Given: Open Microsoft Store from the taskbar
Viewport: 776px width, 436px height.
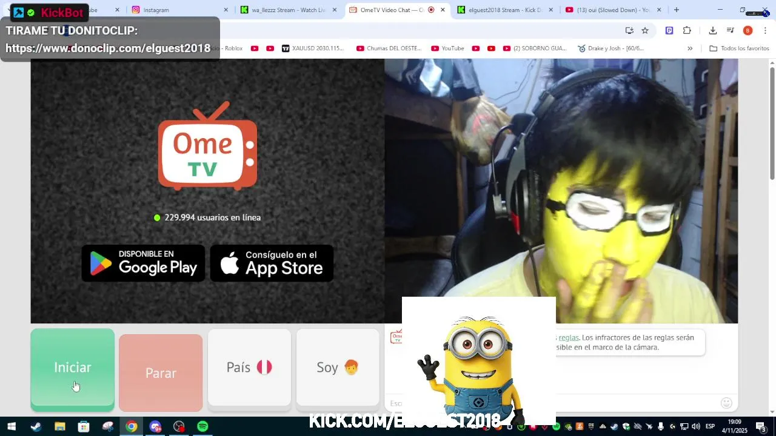Looking at the screenshot, I should [x=84, y=426].
